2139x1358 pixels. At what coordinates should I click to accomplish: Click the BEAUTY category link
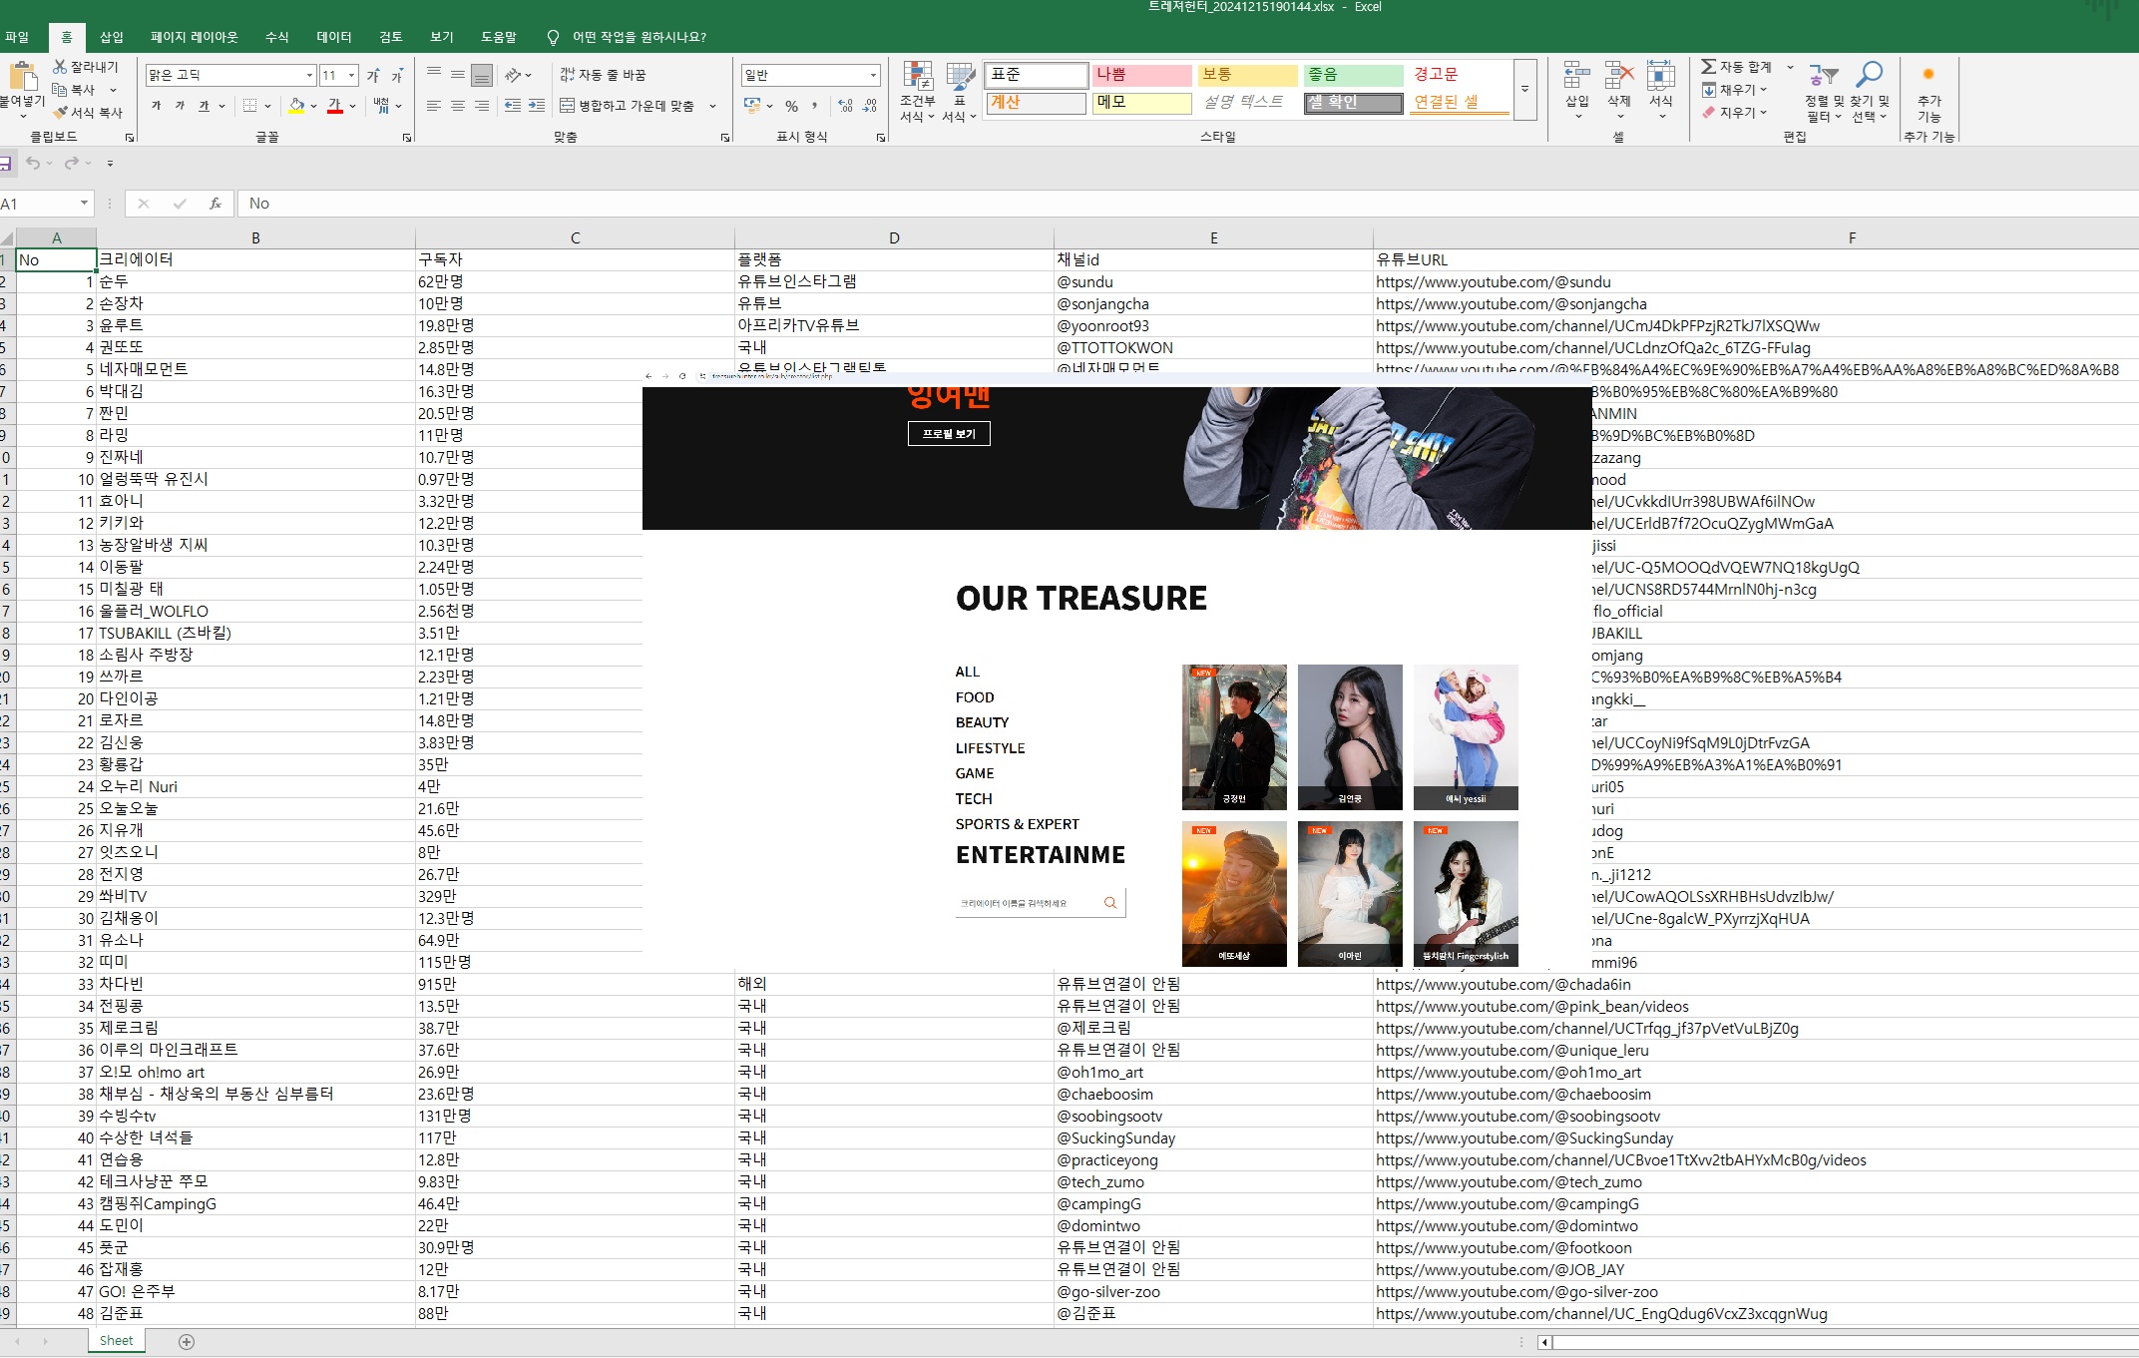coord(982,722)
